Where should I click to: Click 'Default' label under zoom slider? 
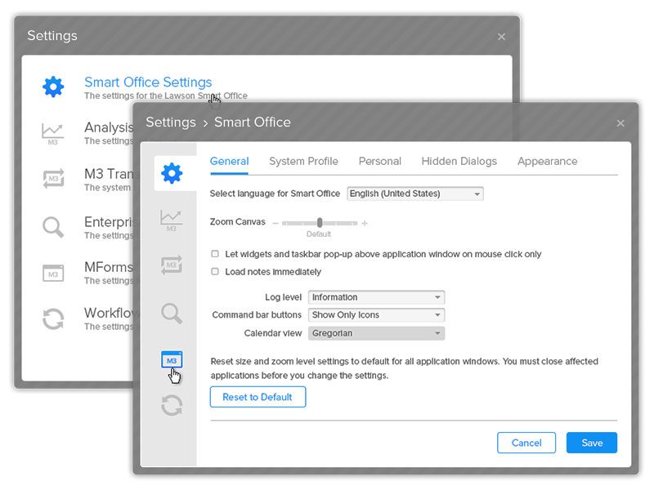click(x=319, y=234)
